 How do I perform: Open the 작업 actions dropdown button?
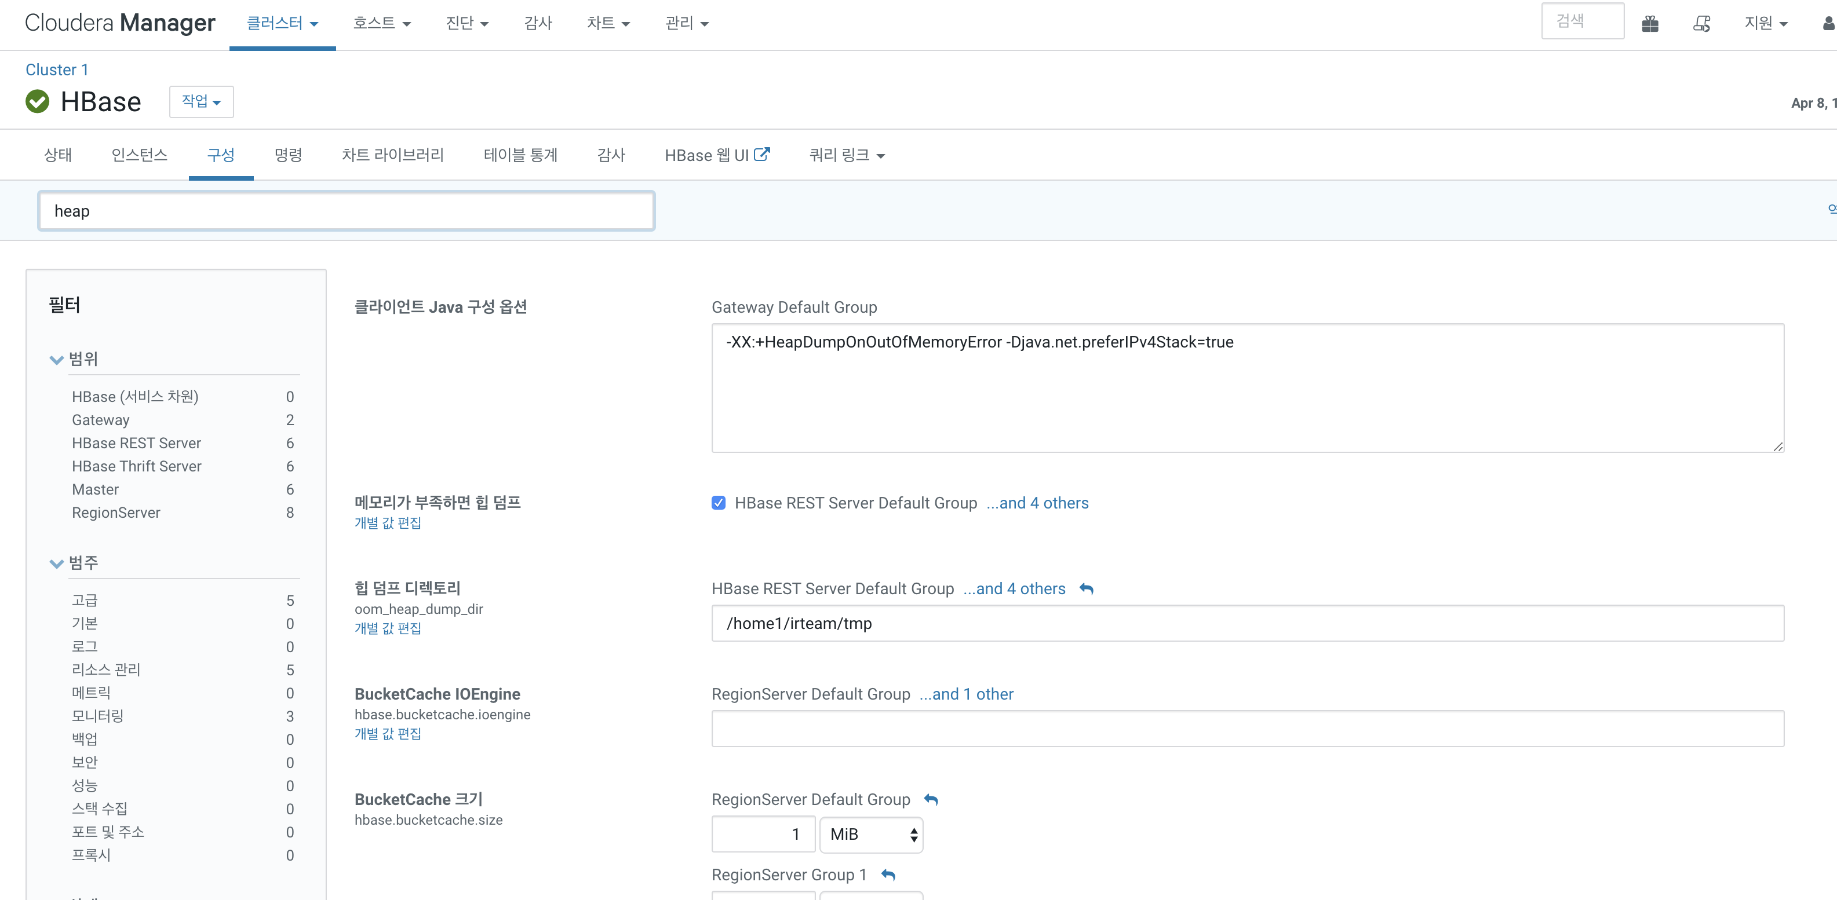(201, 102)
